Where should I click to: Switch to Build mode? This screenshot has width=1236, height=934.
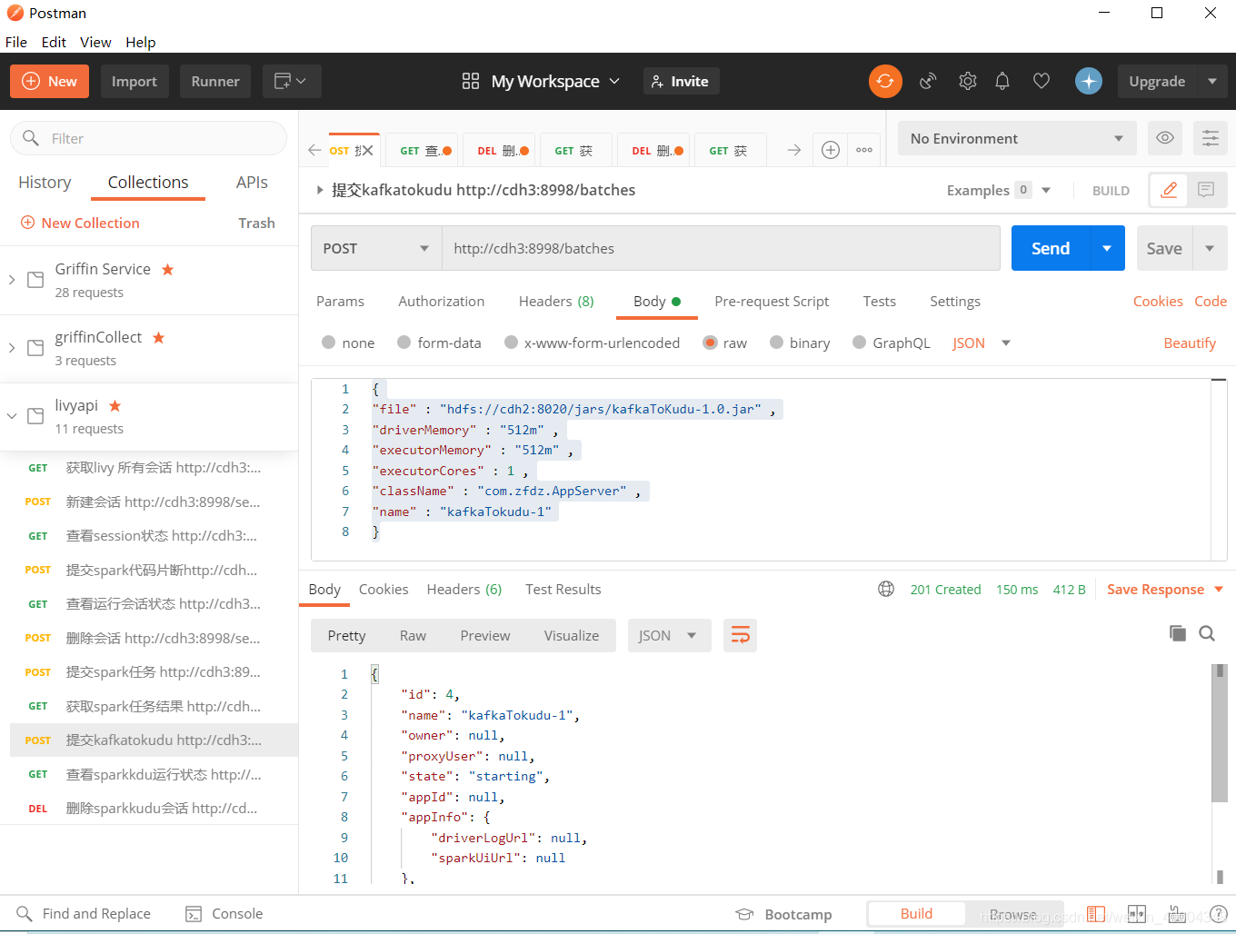click(x=916, y=913)
